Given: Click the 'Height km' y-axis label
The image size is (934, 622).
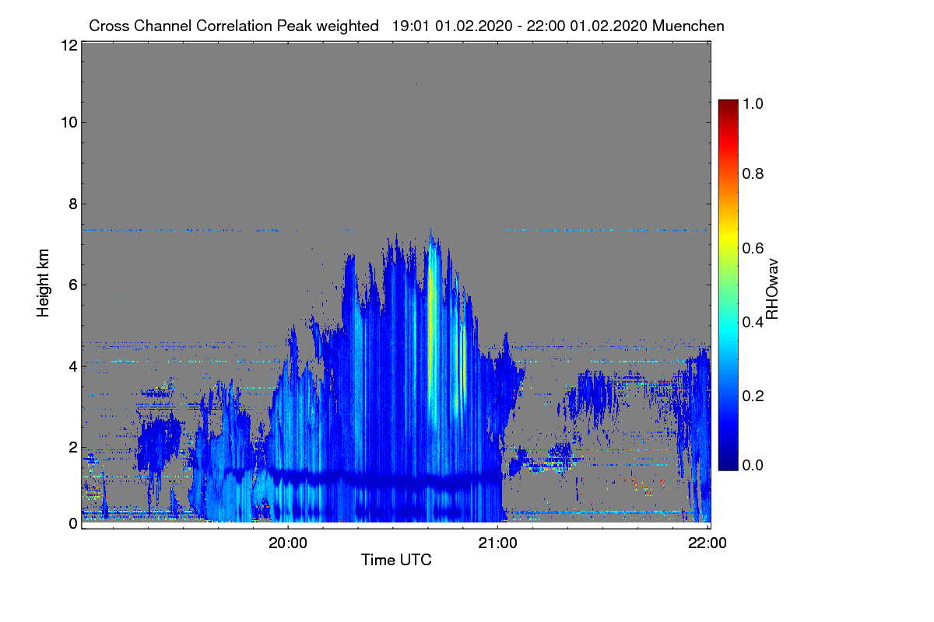Looking at the screenshot, I should [x=43, y=284].
